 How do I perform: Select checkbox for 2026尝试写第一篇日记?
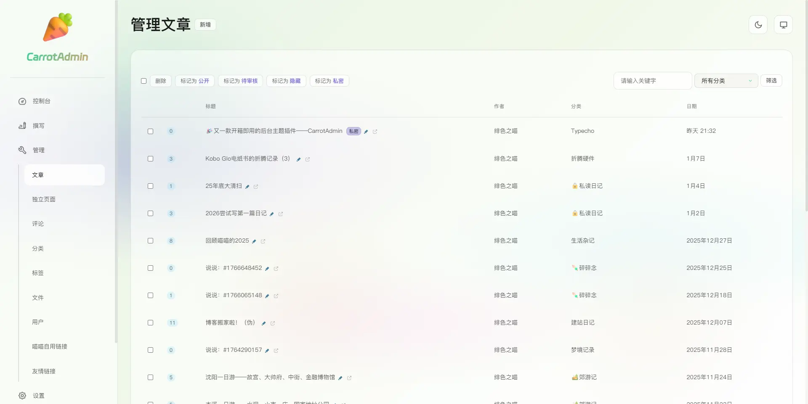click(150, 214)
